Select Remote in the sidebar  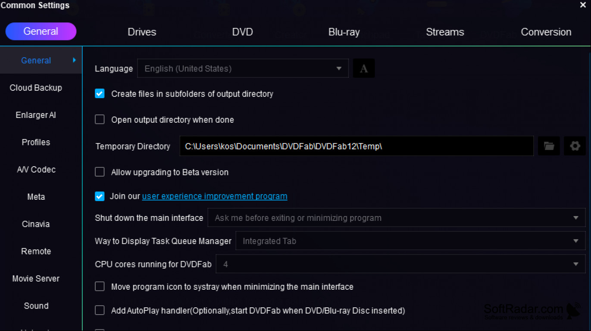(36, 251)
